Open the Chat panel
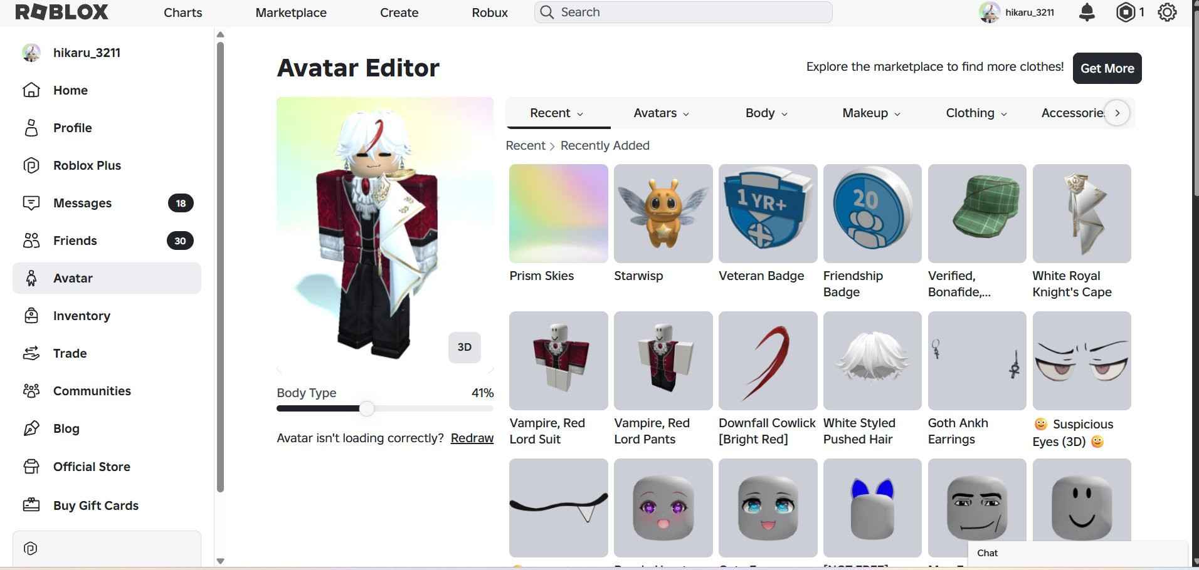 [x=1077, y=553]
